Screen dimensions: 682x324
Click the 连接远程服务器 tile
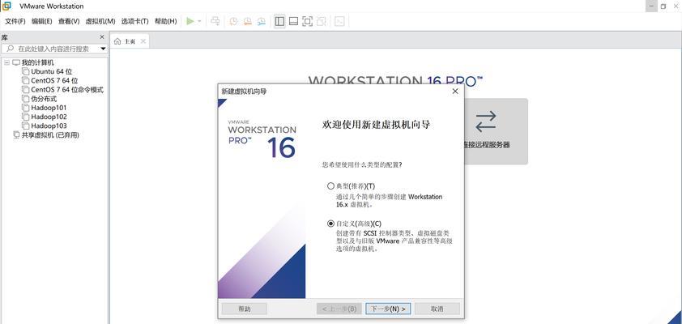(496, 131)
